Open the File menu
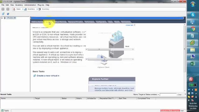Image resolution: width=199 pixels, height=112 pixels. pos(3,5)
